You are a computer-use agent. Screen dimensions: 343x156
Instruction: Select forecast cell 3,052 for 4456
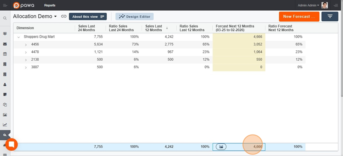click(x=239, y=44)
